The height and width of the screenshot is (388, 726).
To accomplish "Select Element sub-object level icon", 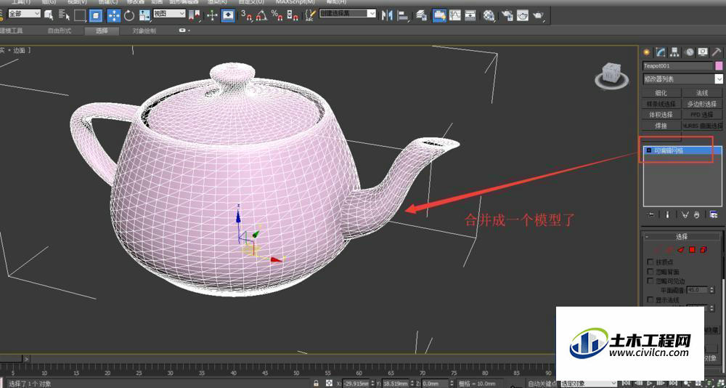I will pyautogui.click(x=703, y=250).
